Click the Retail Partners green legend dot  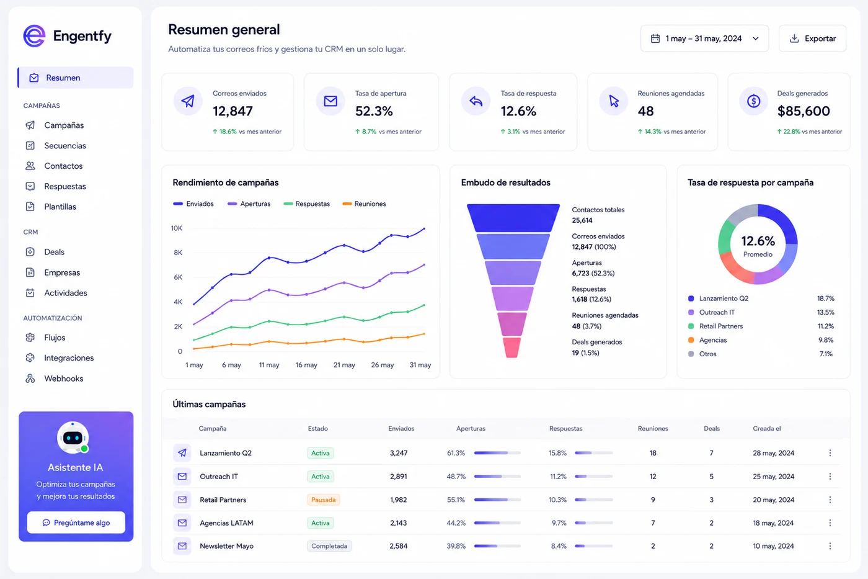point(691,326)
